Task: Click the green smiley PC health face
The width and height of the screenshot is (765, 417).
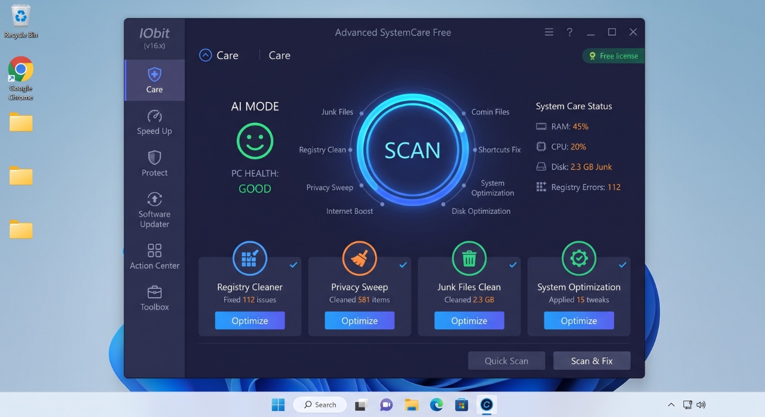Action: pyautogui.click(x=255, y=142)
